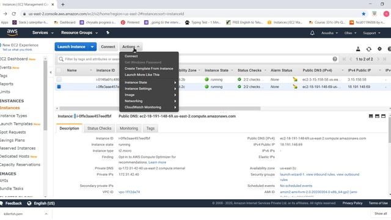Expand the Instance Settings submenu
The image size is (391, 220).
click(149, 89)
